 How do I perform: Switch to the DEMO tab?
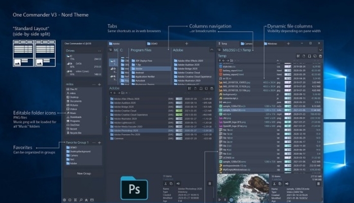point(164,44)
